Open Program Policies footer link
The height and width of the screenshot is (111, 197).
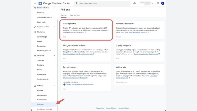[x=123, y=108]
